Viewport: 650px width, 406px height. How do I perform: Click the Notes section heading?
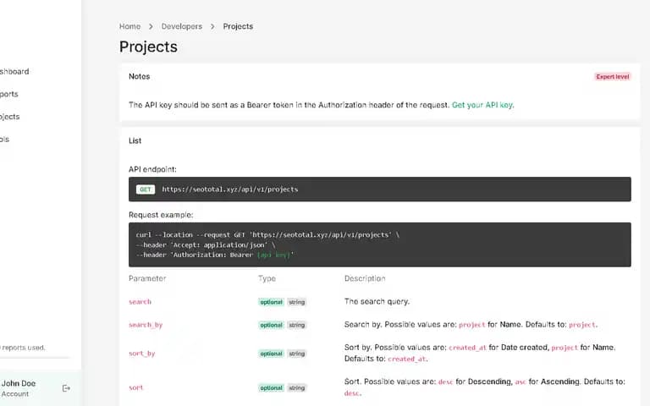(140, 77)
